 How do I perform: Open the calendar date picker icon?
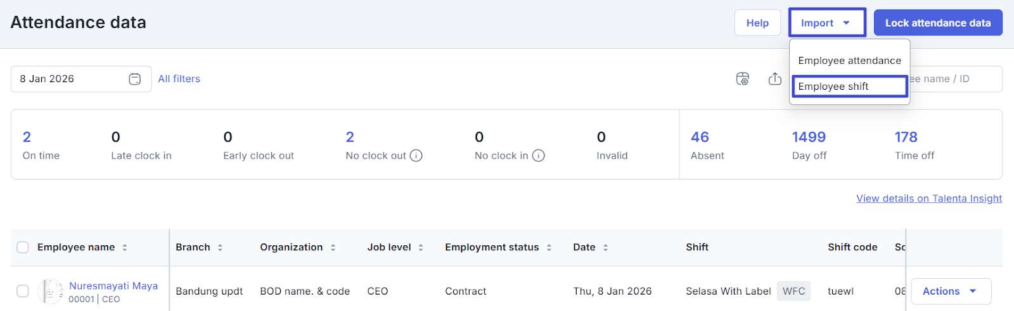click(x=134, y=79)
